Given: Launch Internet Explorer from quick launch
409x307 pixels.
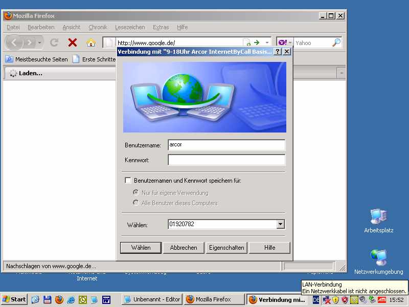Looking at the screenshot, I should pyautogui.click(x=71, y=300).
